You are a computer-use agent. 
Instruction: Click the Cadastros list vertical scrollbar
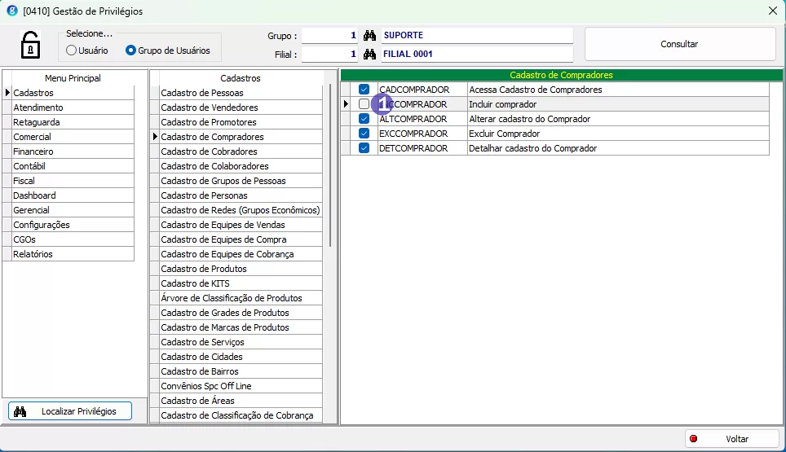[330, 163]
